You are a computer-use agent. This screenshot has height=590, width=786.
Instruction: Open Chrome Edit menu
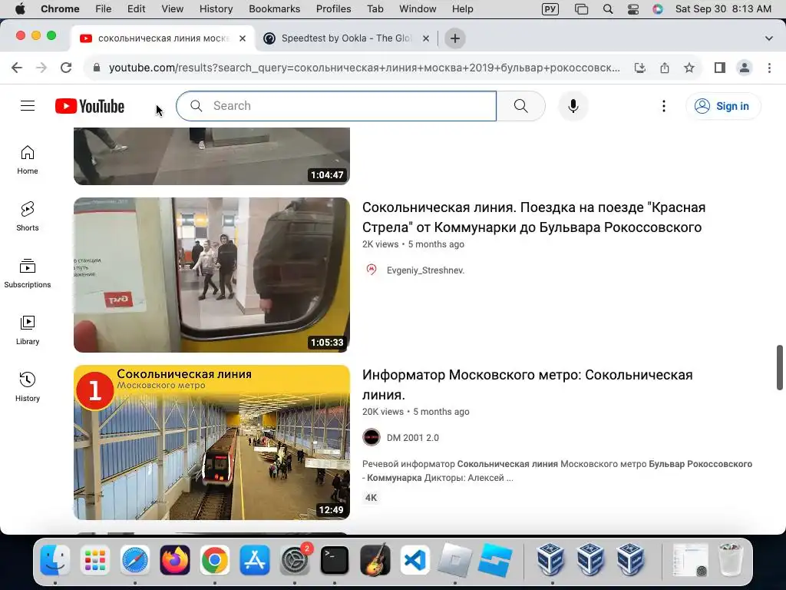[x=136, y=9]
